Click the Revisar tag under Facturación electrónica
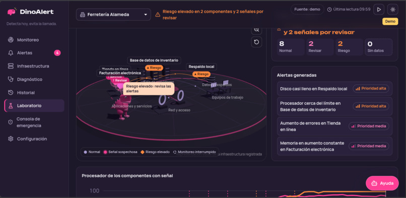Viewport: 406px width, 198px height. [x=120, y=80]
